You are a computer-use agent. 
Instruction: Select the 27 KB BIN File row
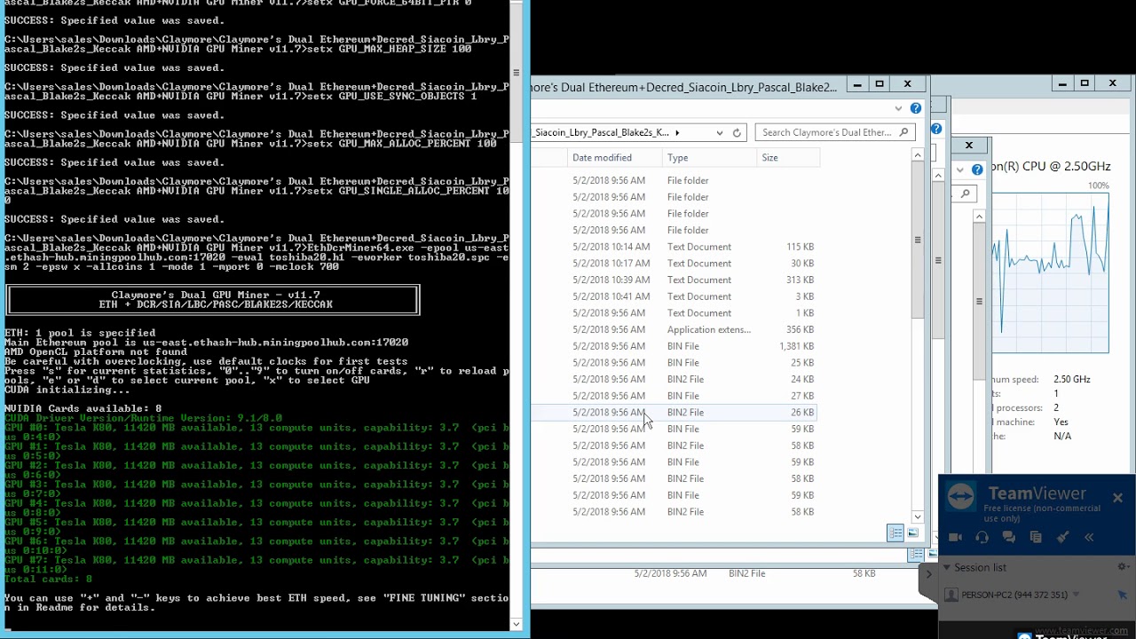coord(674,396)
